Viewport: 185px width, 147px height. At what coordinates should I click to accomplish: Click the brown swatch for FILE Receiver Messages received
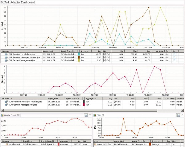[x=79, y=57]
